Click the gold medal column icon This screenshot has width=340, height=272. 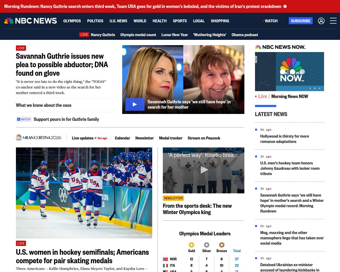click(191, 245)
